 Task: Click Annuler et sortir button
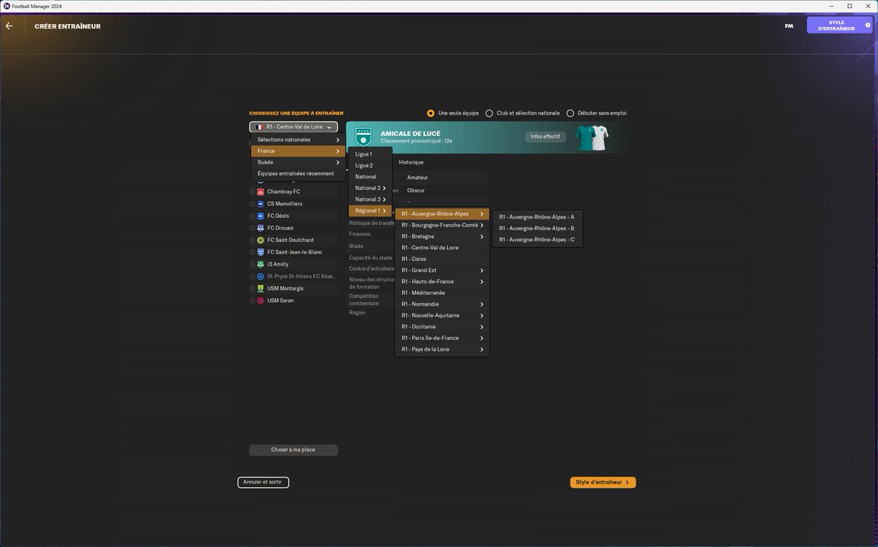point(263,483)
